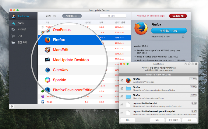Click the OneFocus app icon in enlarged list
The width and height of the screenshot is (208, 129).
[48, 31]
